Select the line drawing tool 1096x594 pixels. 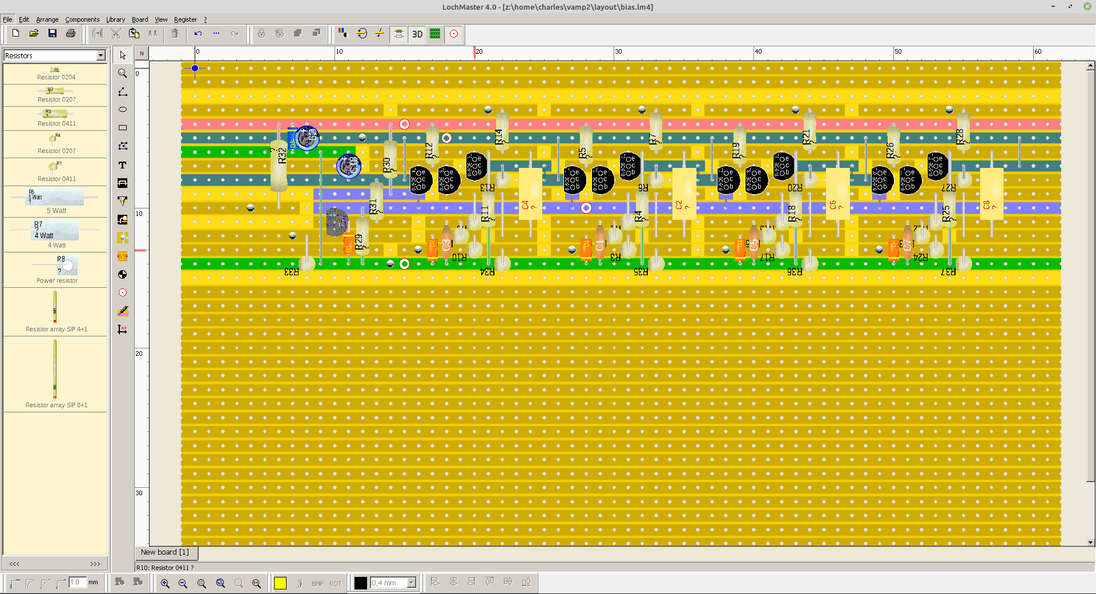(x=123, y=92)
